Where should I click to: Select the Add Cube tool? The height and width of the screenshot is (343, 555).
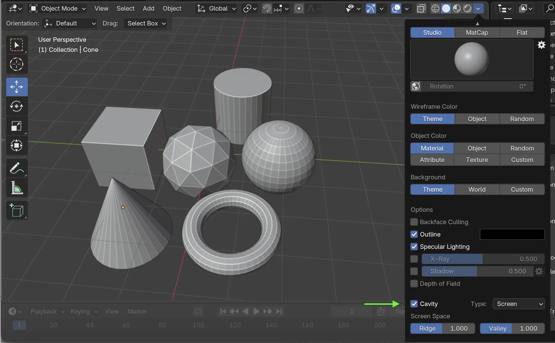pos(17,210)
